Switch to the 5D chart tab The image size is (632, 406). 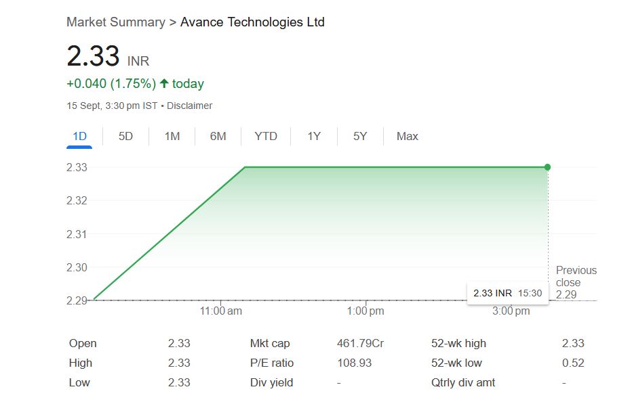point(125,136)
